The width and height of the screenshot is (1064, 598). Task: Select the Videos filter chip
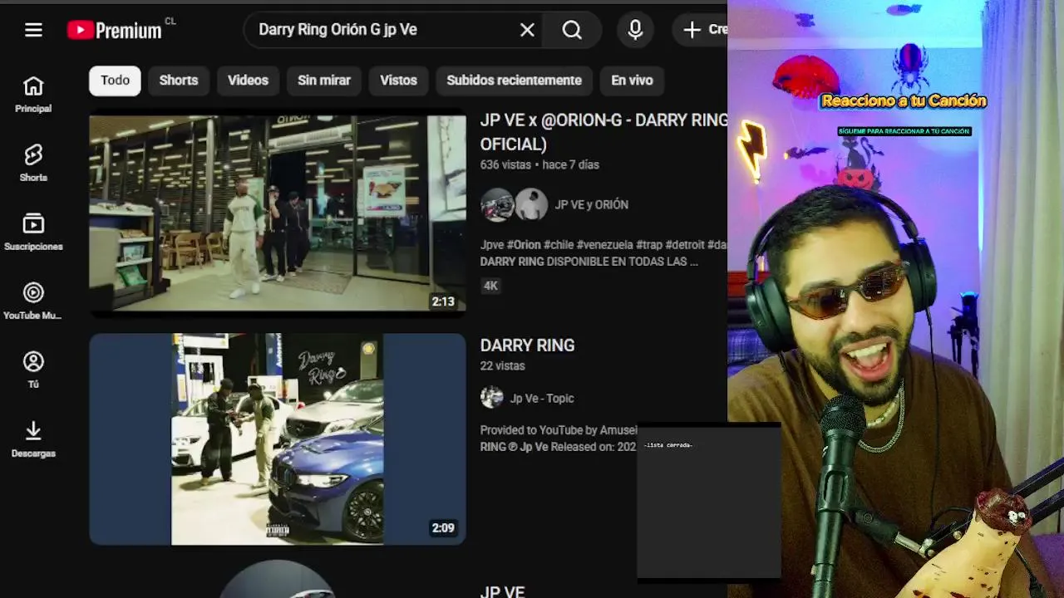(248, 81)
